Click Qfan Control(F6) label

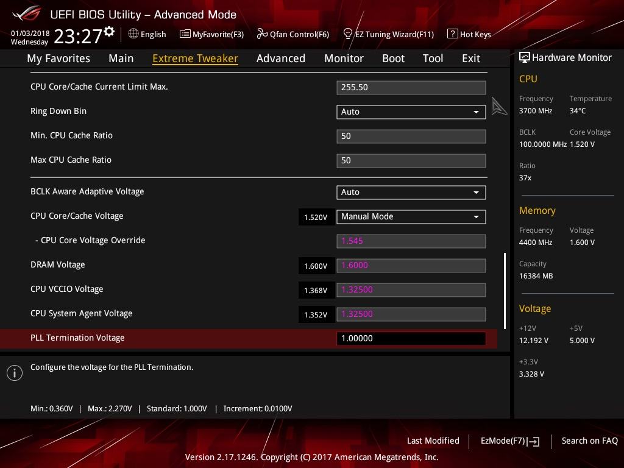pos(299,34)
